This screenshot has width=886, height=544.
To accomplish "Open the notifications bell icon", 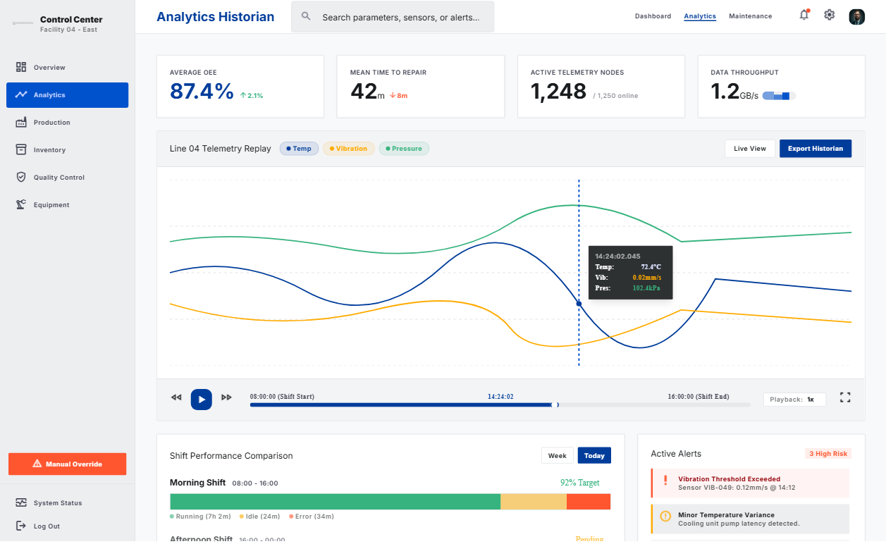I will 804,15.
